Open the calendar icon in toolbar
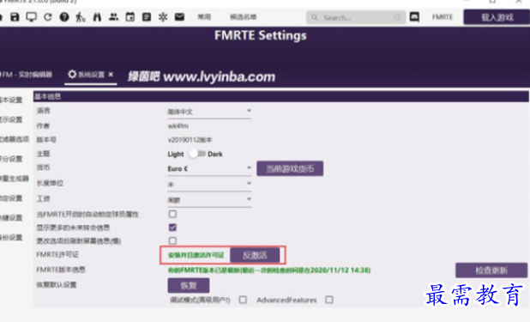Image resolution: width=530 pixels, height=322 pixels. [x=130, y=16]
